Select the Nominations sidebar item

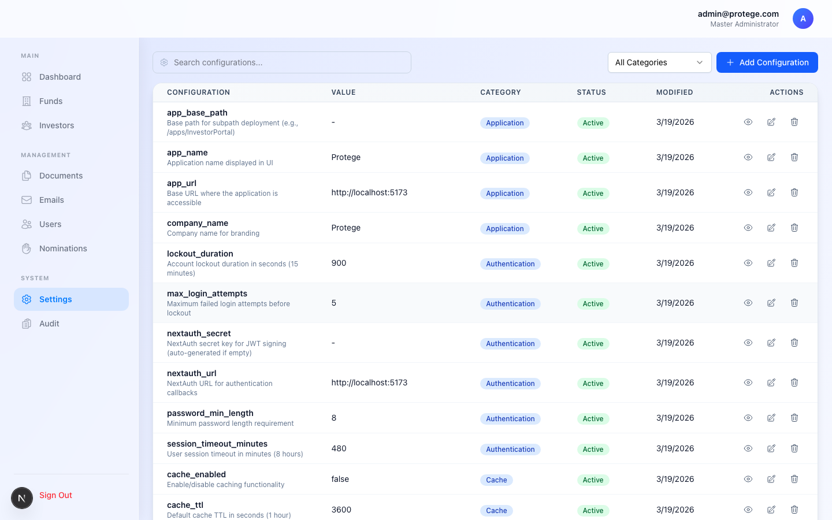[63, 248]
